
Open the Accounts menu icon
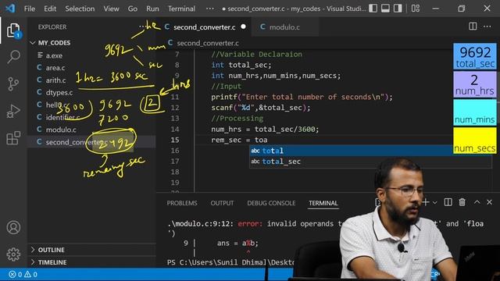(x=13, y=227)
